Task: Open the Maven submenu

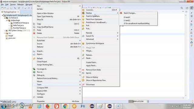Action: point(57,81)
